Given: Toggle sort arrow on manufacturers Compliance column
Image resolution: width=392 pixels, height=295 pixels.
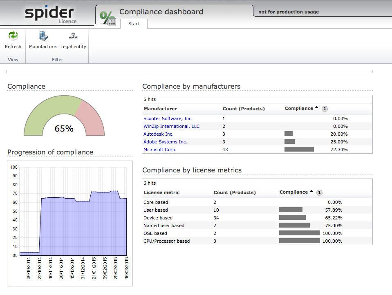Looking at the screenshot, I should click(316, 108).
